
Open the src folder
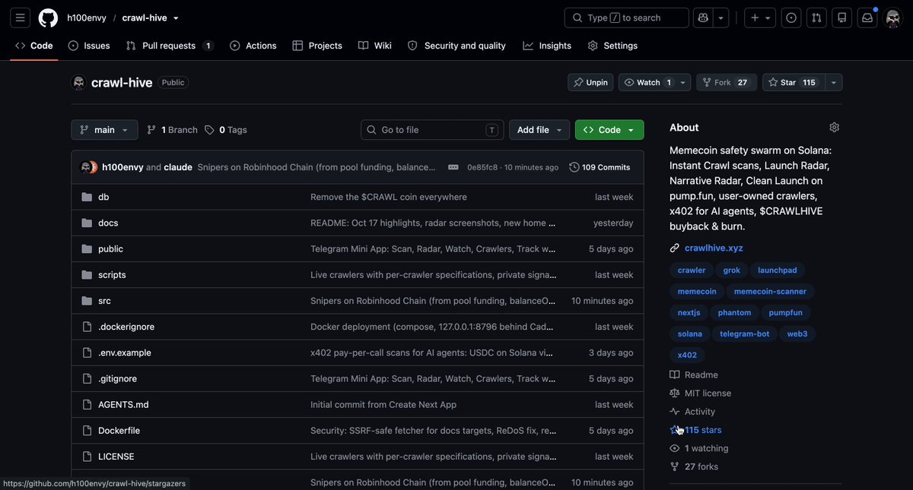pyautogui.click(x=104, y=301)
